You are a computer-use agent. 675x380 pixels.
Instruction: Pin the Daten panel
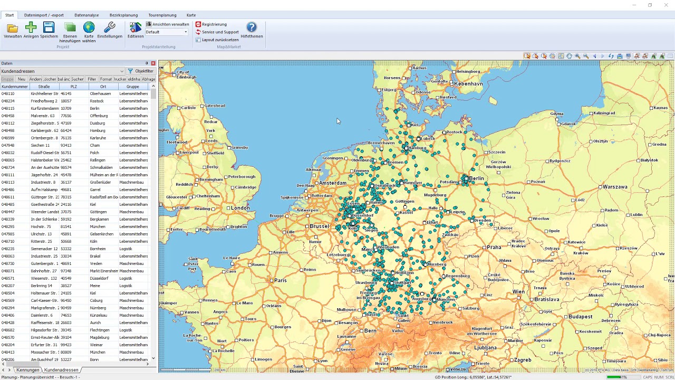tap(147, 63)
